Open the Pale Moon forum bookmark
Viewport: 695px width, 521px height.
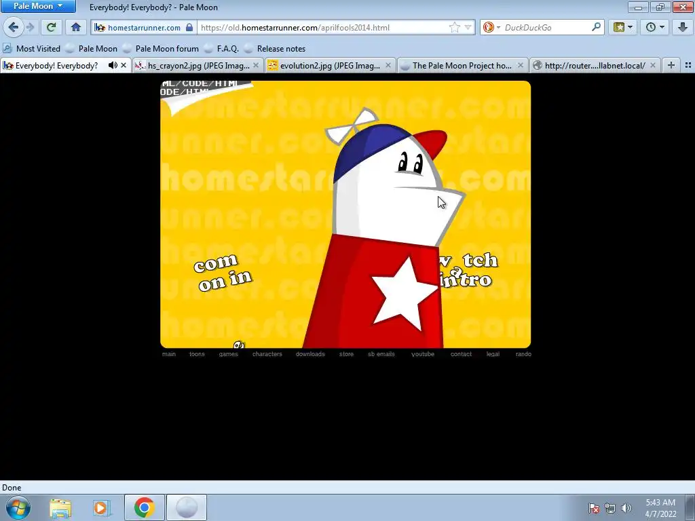tap(161, 49)
